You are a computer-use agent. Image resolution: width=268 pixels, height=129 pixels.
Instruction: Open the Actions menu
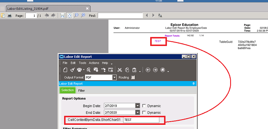click(x=94, y=63)
